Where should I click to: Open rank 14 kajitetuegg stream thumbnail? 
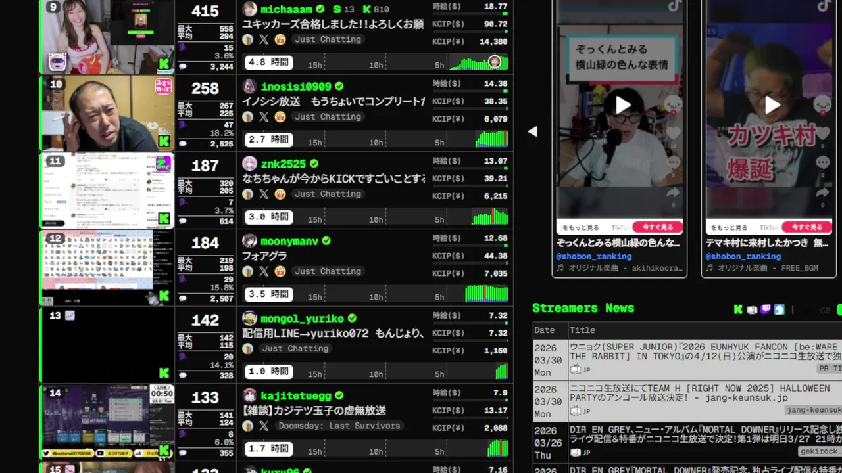(108, 422)
